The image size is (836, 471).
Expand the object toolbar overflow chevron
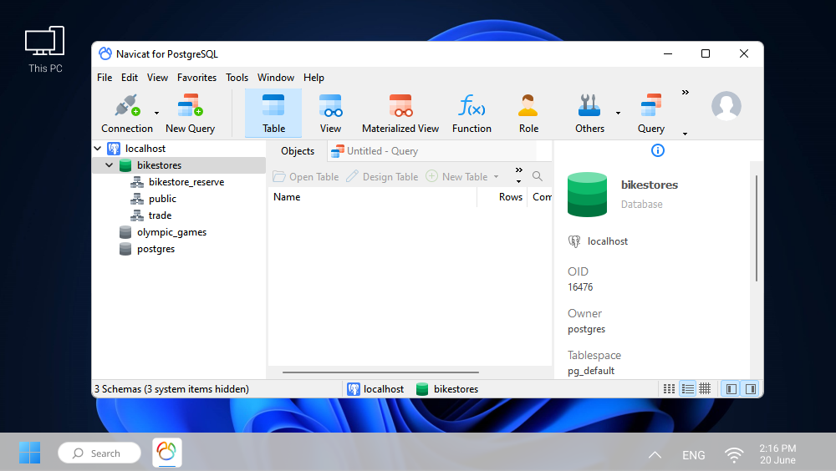(519, 170)
